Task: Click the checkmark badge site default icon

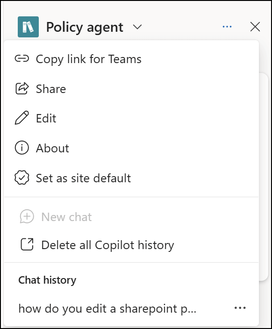Action: [22, 178]
